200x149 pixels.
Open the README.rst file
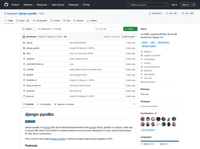(x=31, y=80)
